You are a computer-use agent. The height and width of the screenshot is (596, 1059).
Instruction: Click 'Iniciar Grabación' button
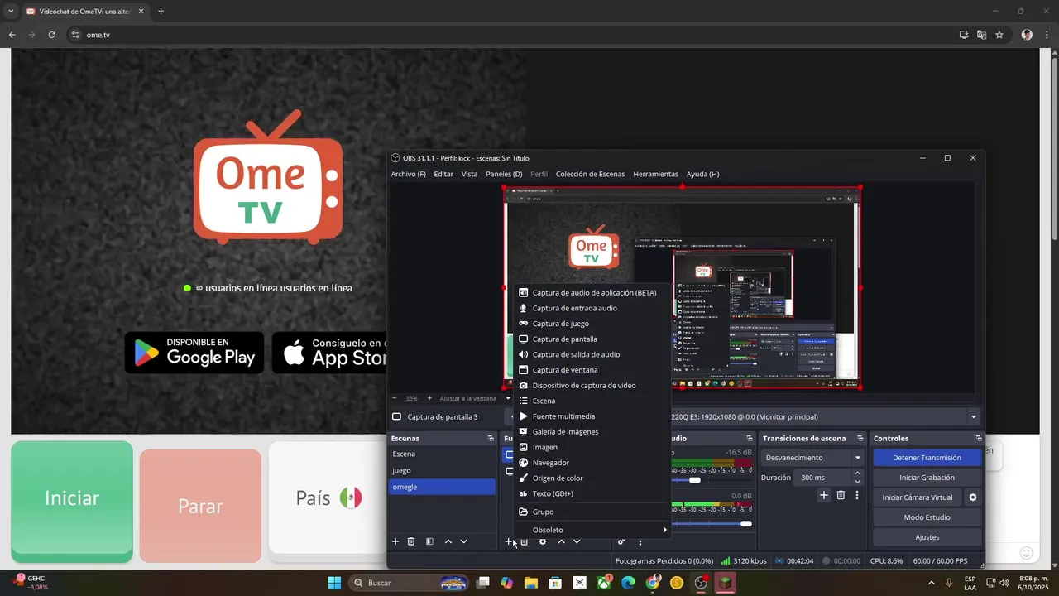pos(927,478)
